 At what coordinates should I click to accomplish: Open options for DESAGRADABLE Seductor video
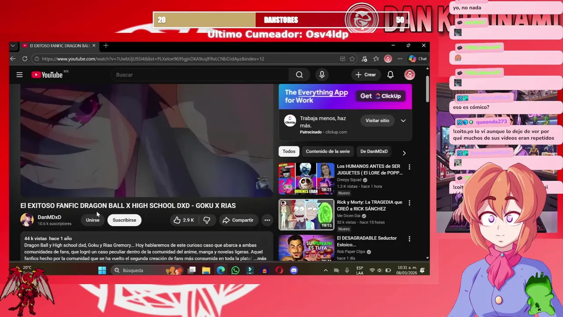[x=409, y=239]
